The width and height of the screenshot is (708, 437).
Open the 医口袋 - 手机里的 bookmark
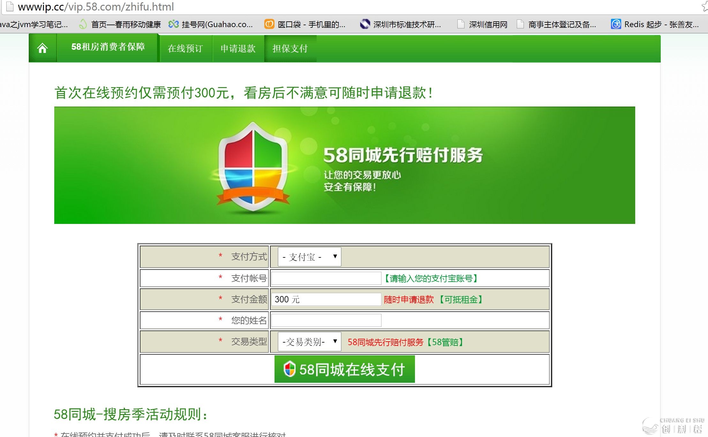click(x=305, y=24)
